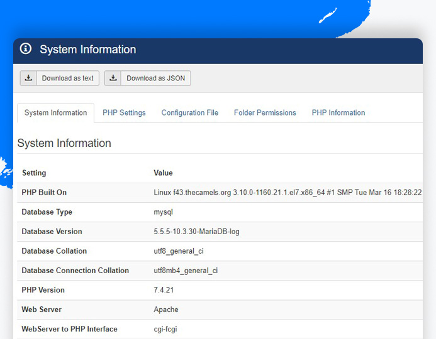Click the Database Collation label
The image size is (436, 339).
54,250
